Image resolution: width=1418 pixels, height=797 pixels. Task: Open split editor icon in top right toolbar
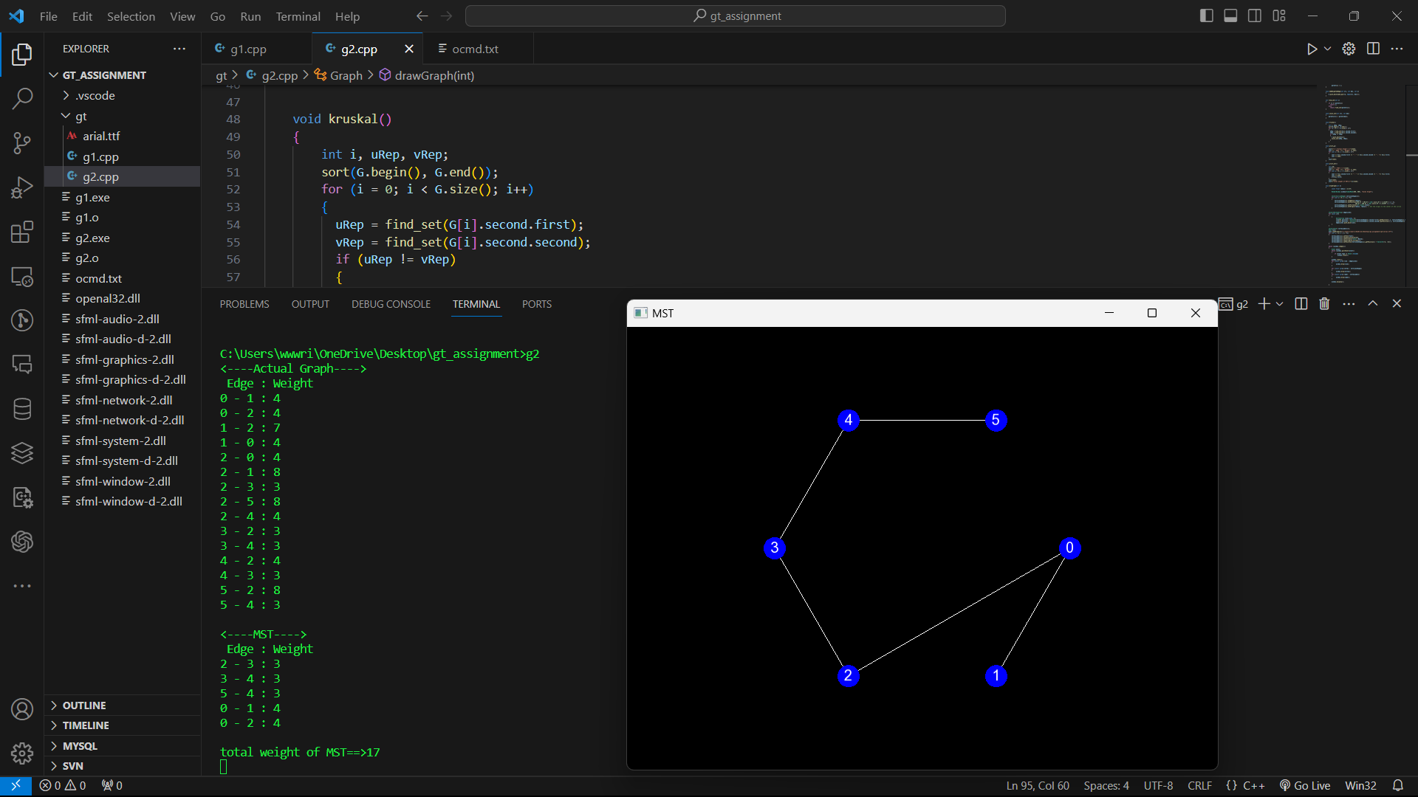pos(1373,49)
